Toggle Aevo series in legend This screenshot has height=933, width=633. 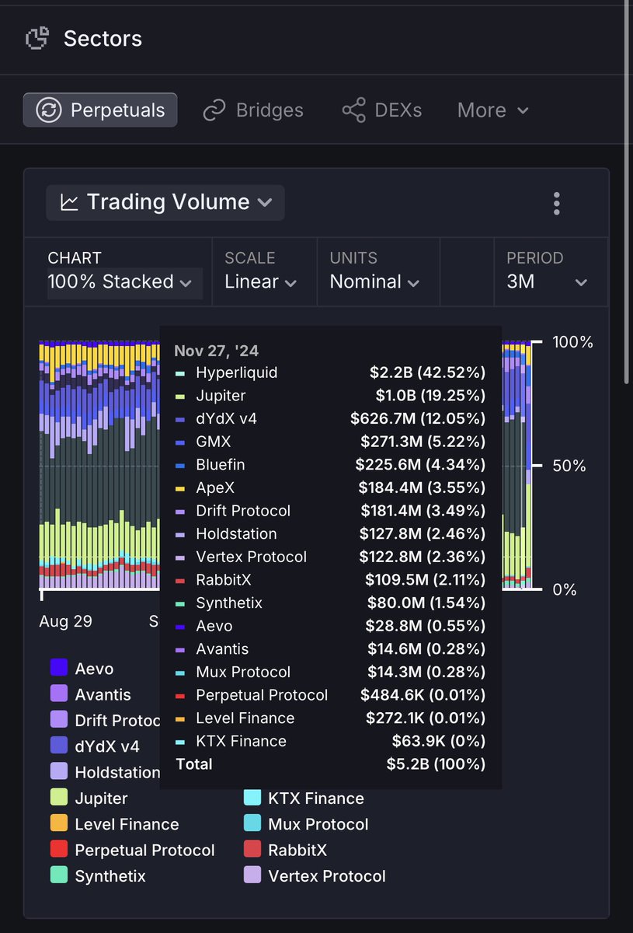[82, 669]
